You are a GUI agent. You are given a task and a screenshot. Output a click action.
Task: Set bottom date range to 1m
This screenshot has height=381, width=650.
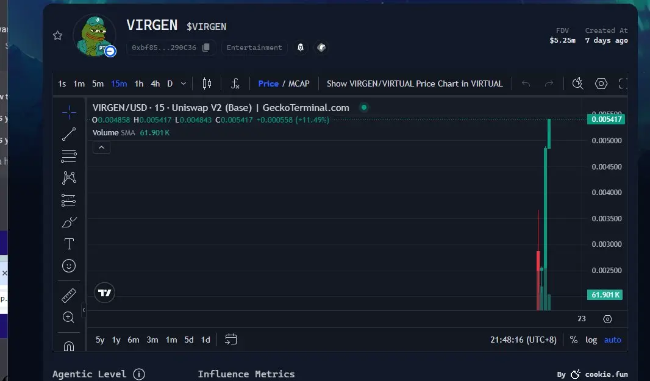click(171, 340)
